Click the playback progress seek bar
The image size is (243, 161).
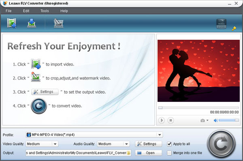(198, 107)
